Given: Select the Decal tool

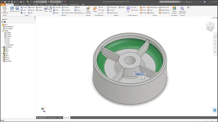Looking at the screenshot, I should tap(39, 7).
